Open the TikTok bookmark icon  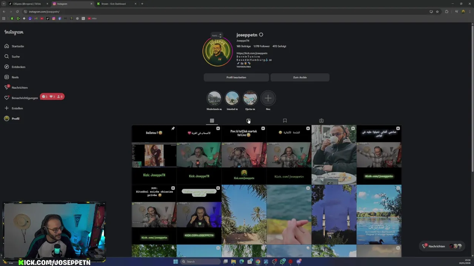tap(48, 18)
